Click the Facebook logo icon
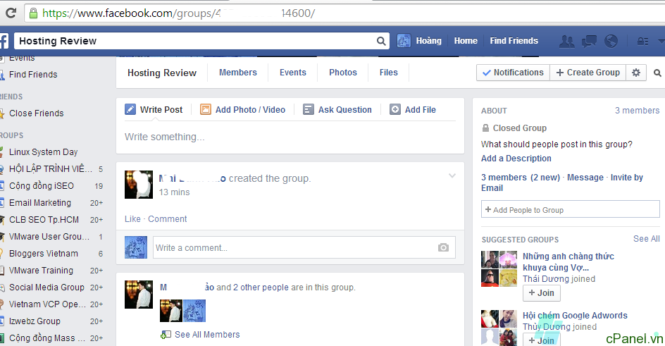Image resolution: width=665 pixels, height=346 pixels. coord(4,41)
